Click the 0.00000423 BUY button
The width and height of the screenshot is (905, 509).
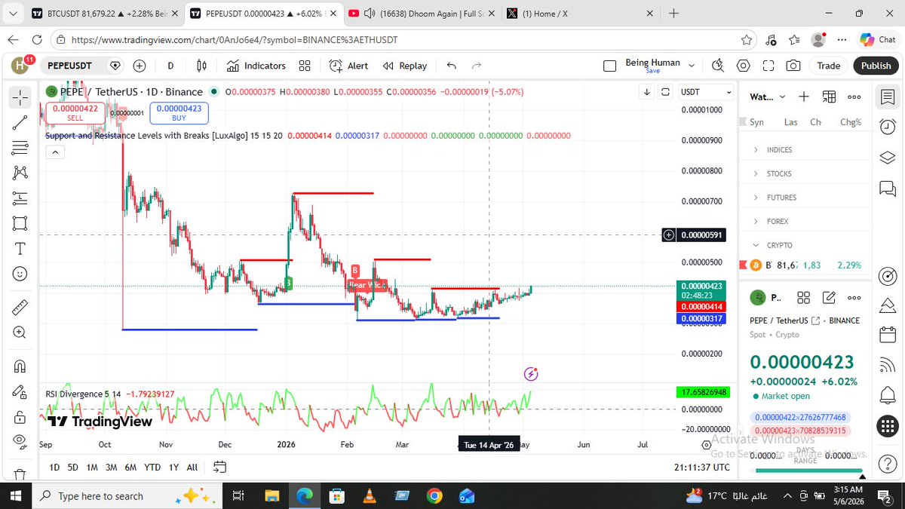coord(179,113)
